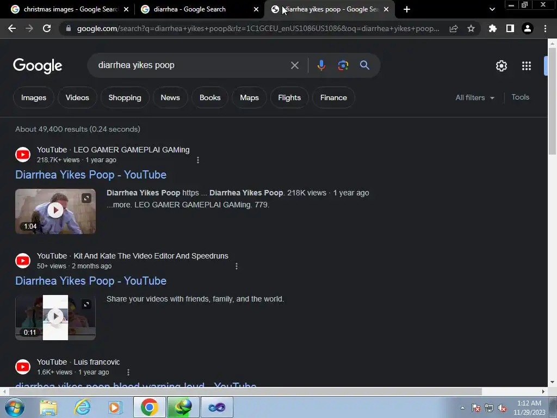Viewport: 557px width, 418px height.
Task: Open LEO GAMER's Diarrhea Yikes Poop link
Action: point(91,175)
